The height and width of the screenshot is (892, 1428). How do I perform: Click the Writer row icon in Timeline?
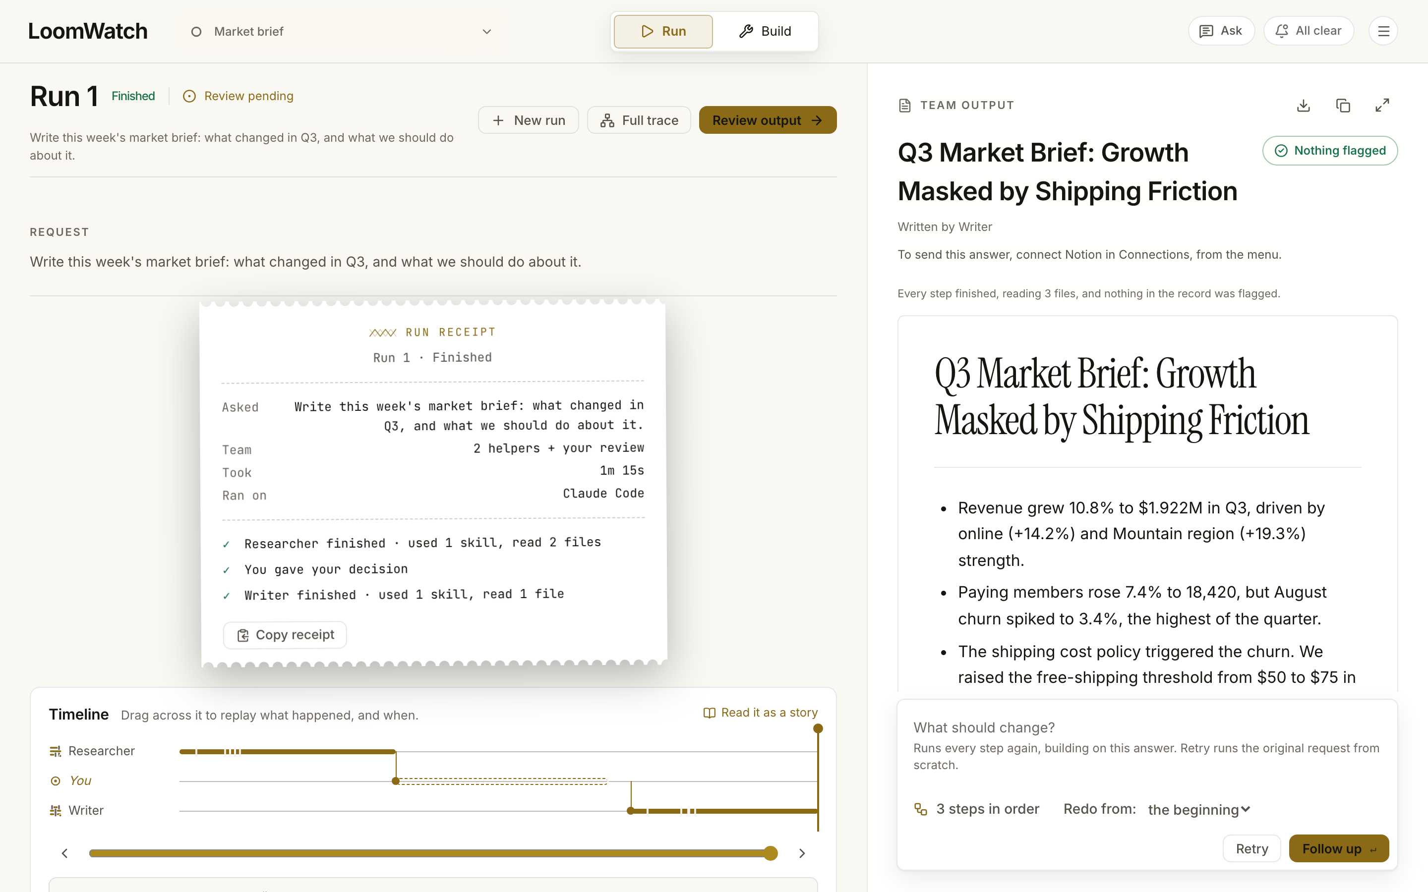(x=56, y=811)
